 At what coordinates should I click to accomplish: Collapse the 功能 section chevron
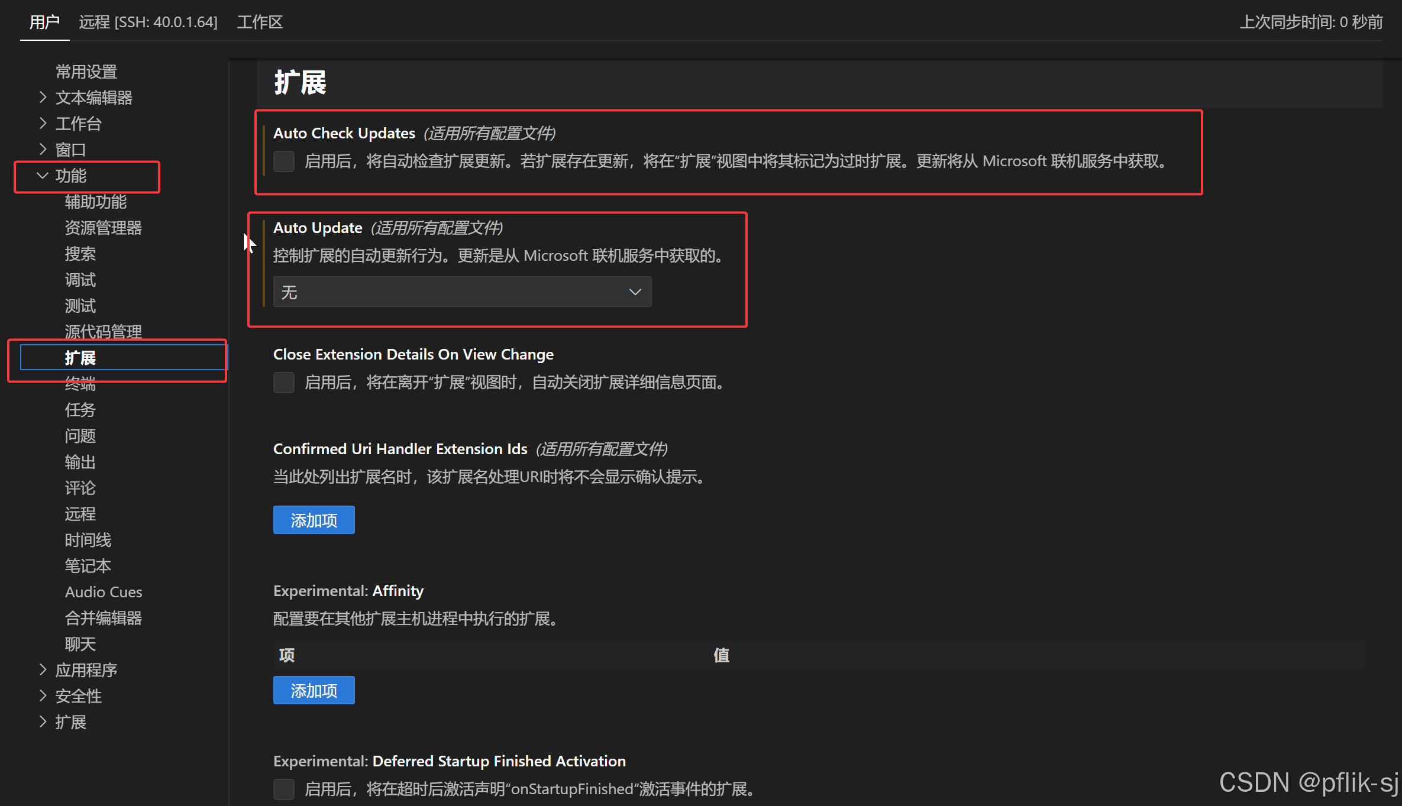[43, 176]
